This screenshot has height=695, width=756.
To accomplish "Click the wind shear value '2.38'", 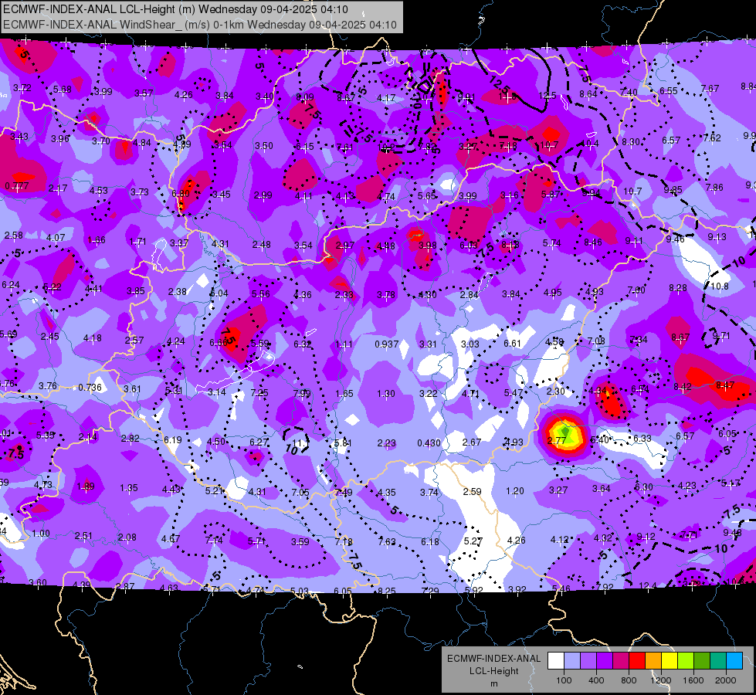I will coord(178,291).
